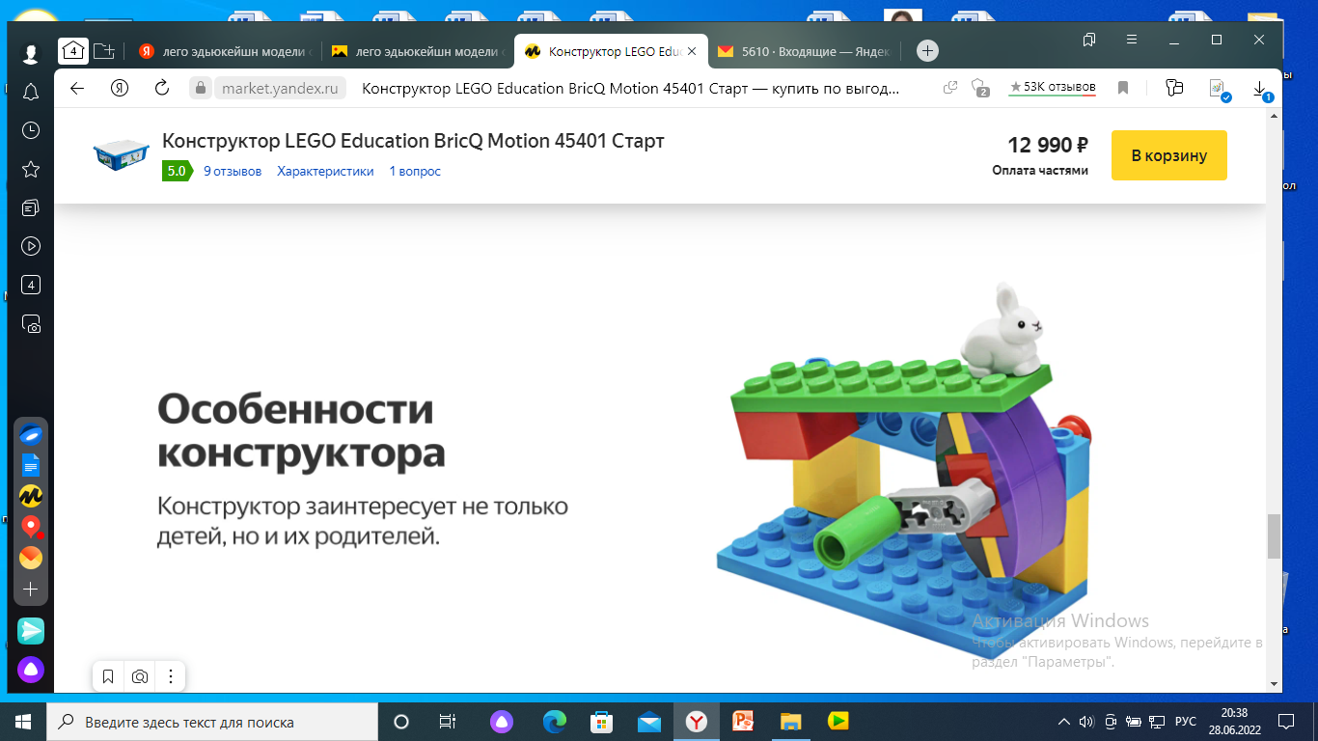This screenshot has width=1318, height=741.
Task: Switch to the '5610 · Входящие' mail tab
Action: 804,51
